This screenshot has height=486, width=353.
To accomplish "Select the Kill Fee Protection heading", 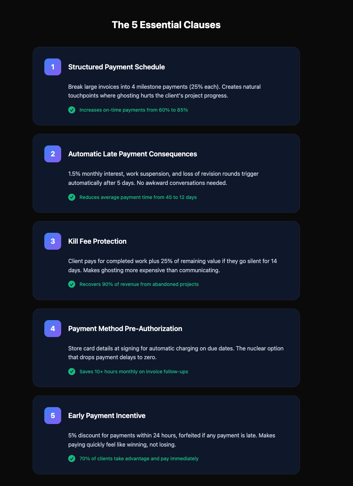I will coord(97,241).
